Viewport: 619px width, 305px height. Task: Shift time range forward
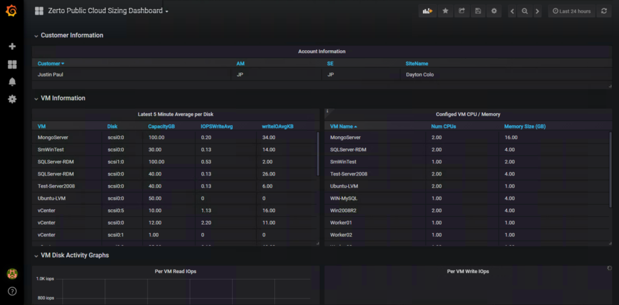tap(537, 11)
